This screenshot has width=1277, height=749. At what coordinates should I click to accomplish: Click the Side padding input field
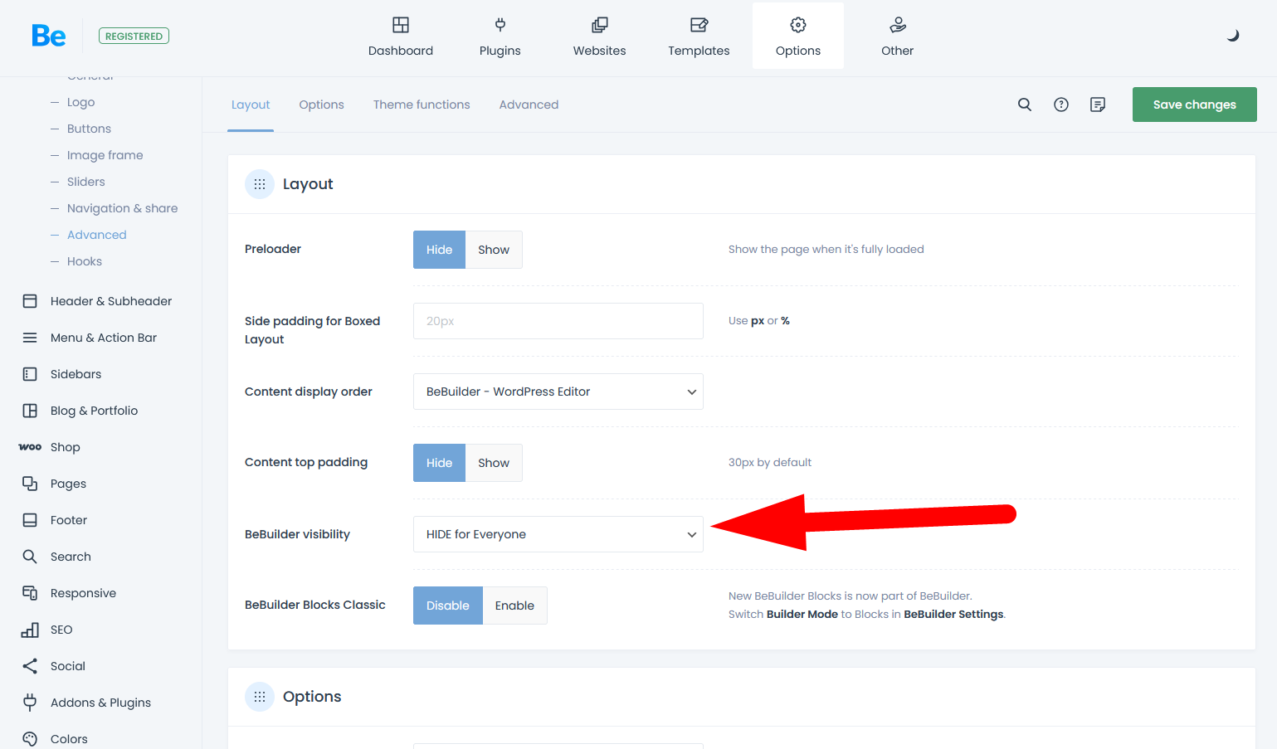click(x=558, y=321)
